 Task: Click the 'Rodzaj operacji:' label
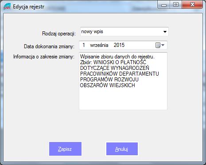59,34
